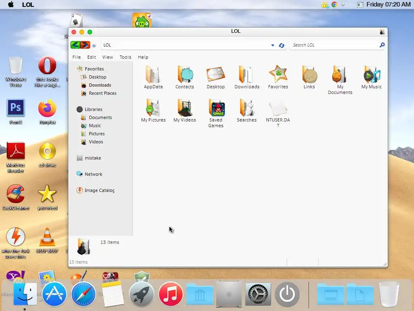Screen dimensions: 414x311
Task: Open the AppData folder
Action: (x=153, y=77)
